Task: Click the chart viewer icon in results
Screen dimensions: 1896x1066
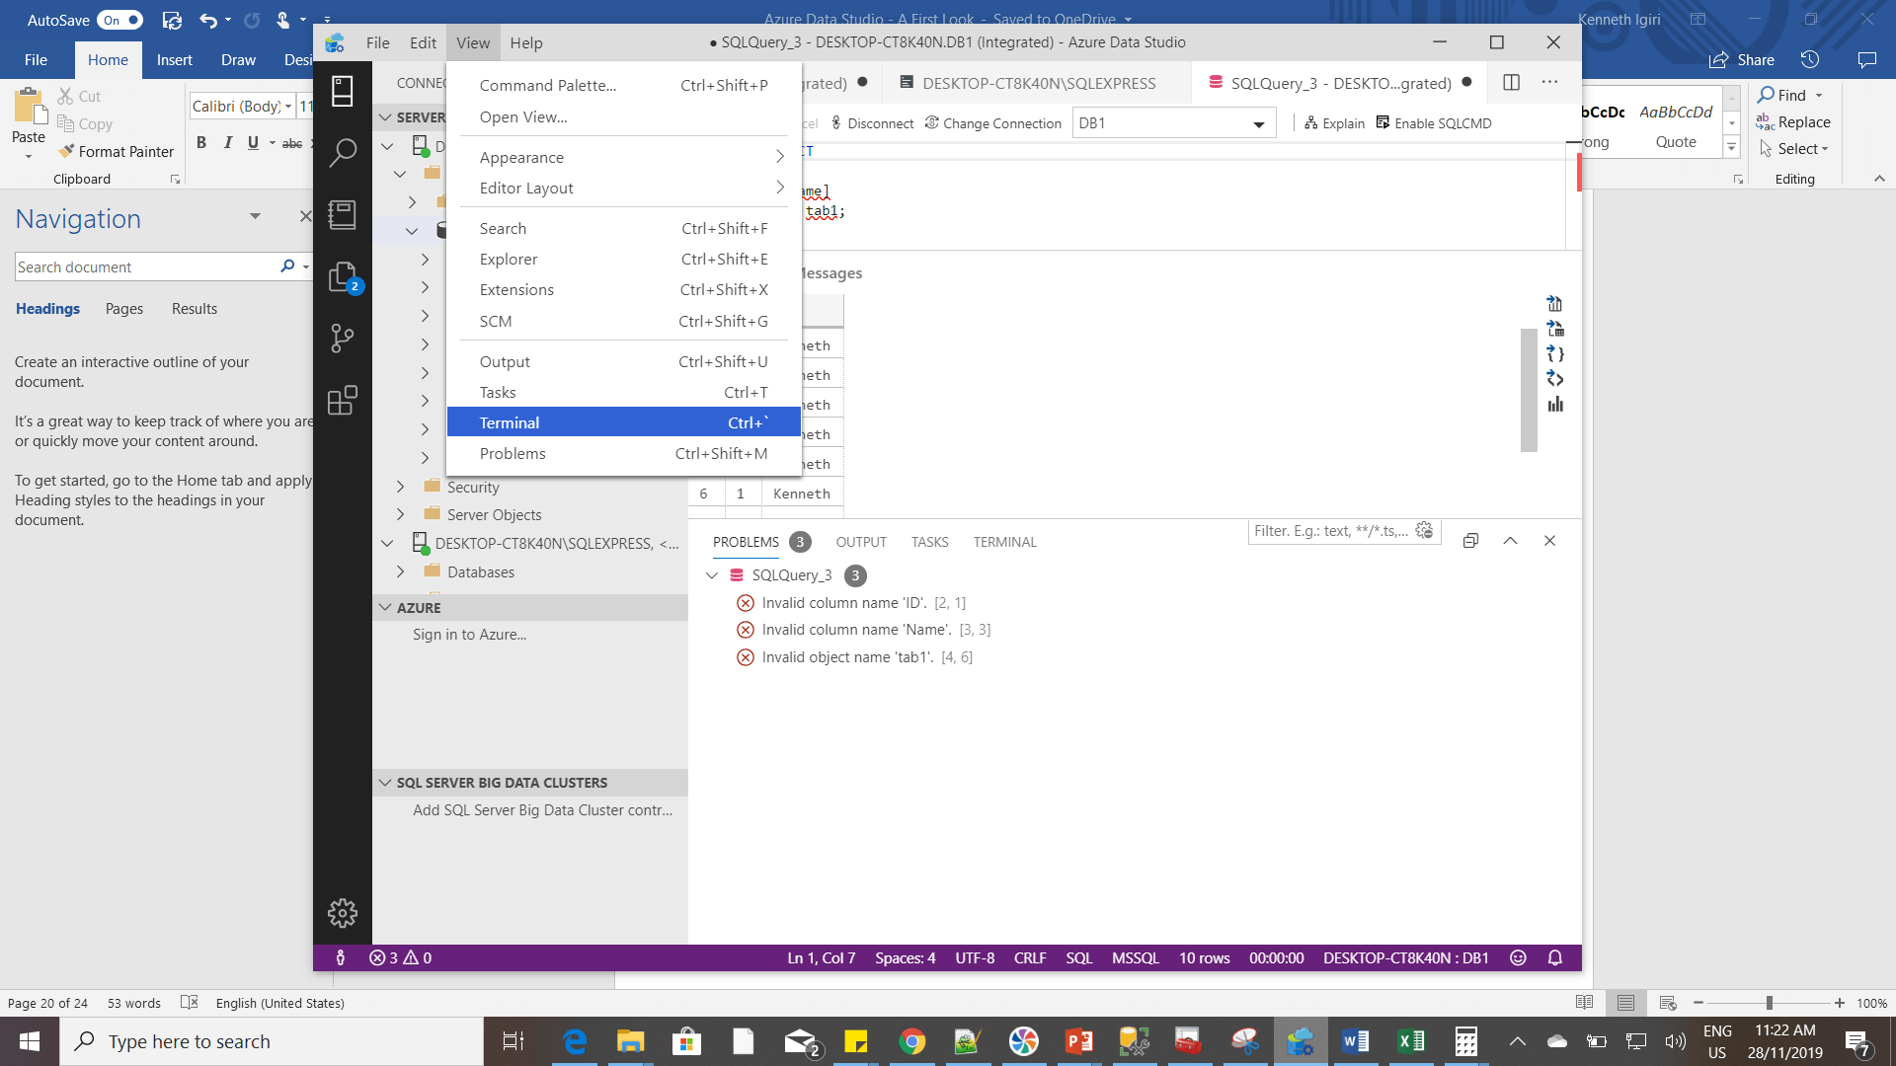Action: coord(1555,405)
